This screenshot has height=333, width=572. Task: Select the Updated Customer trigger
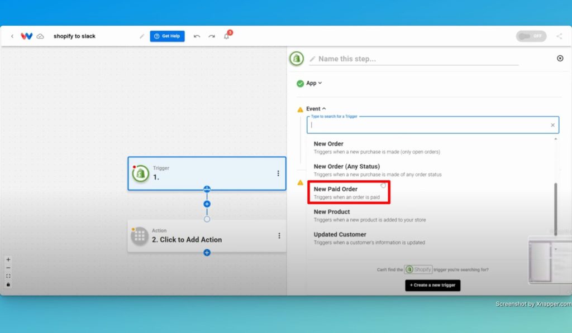369,238
